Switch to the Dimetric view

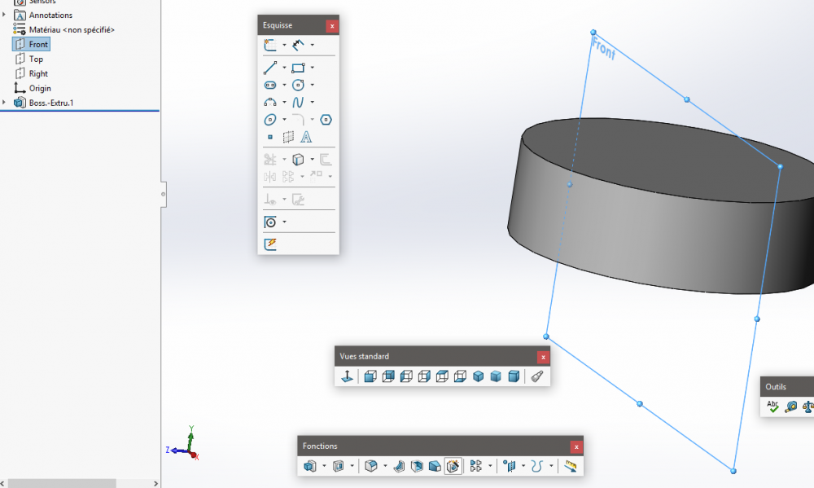tap(514, 376)
